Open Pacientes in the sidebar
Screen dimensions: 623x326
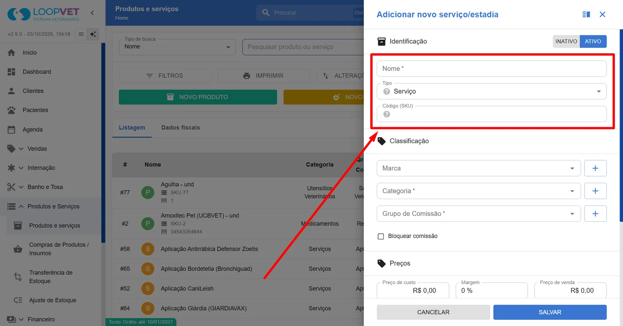pyautogui.click(x=35, y=110)
